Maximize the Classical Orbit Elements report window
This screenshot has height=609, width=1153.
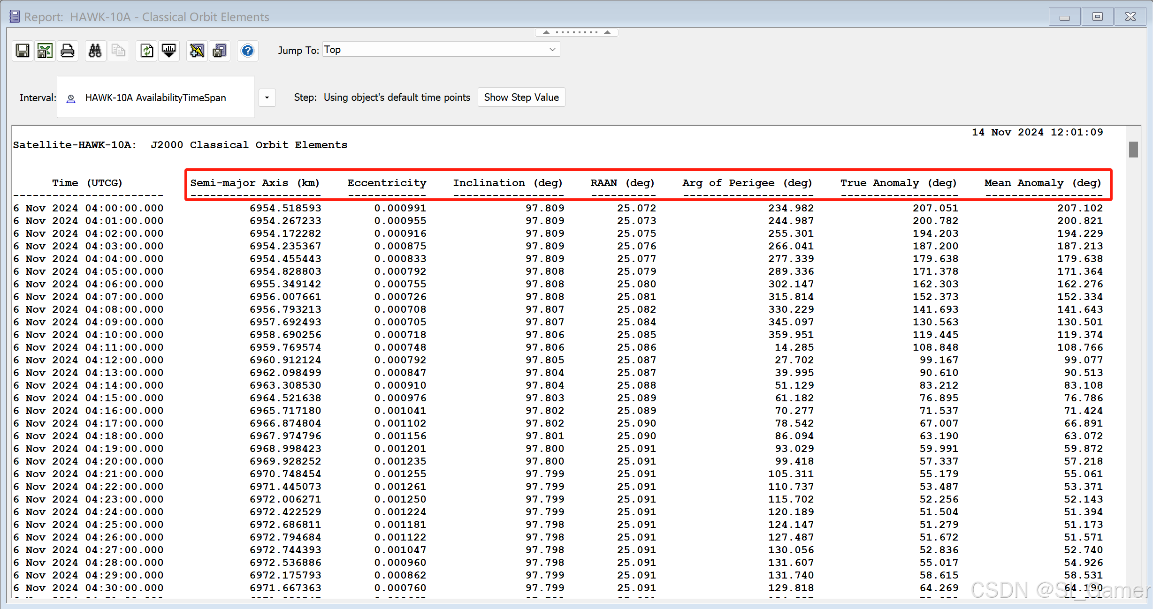1097,17
